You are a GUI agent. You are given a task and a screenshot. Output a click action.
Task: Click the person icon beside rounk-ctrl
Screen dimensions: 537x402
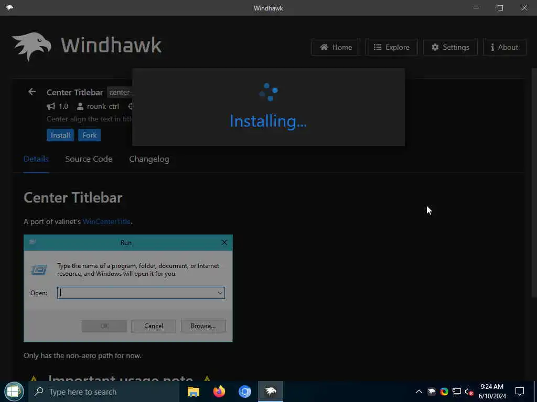(x=80, y=106)
